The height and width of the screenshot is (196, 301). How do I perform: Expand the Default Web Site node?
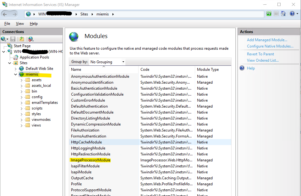tap(16, 69)
